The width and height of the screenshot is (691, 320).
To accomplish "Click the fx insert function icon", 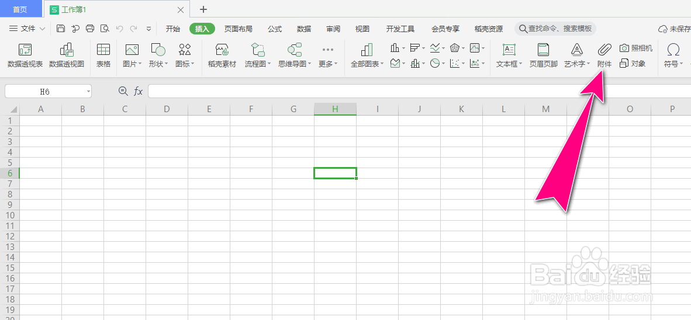I will click(x=139, y=91).
